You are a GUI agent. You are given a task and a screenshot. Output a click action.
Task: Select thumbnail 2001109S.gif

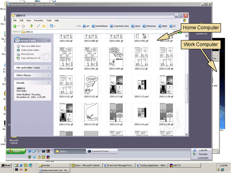(116, 57)
